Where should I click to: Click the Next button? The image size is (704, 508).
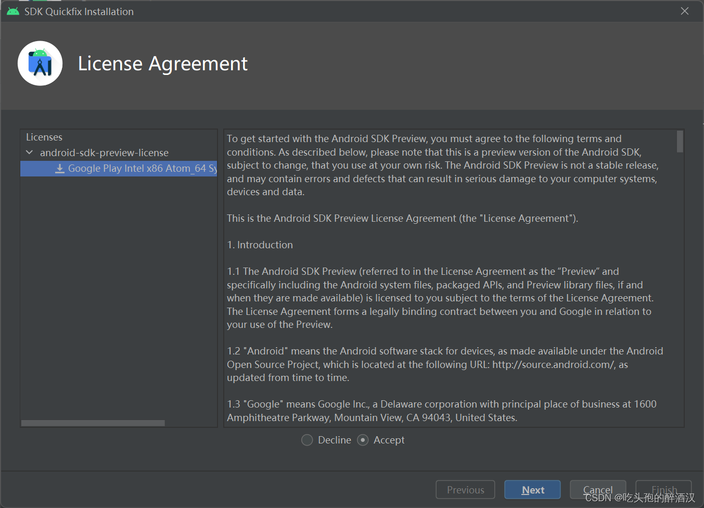[x=532, y=490]
